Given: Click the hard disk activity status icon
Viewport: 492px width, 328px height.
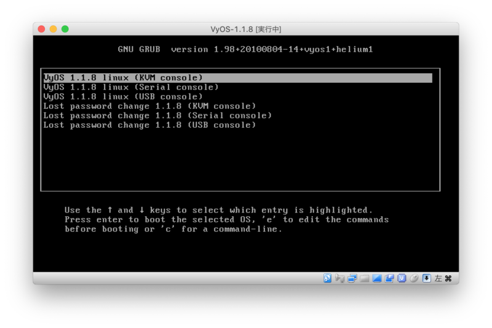Looking at the screenshot, I should tap(327, 278).
